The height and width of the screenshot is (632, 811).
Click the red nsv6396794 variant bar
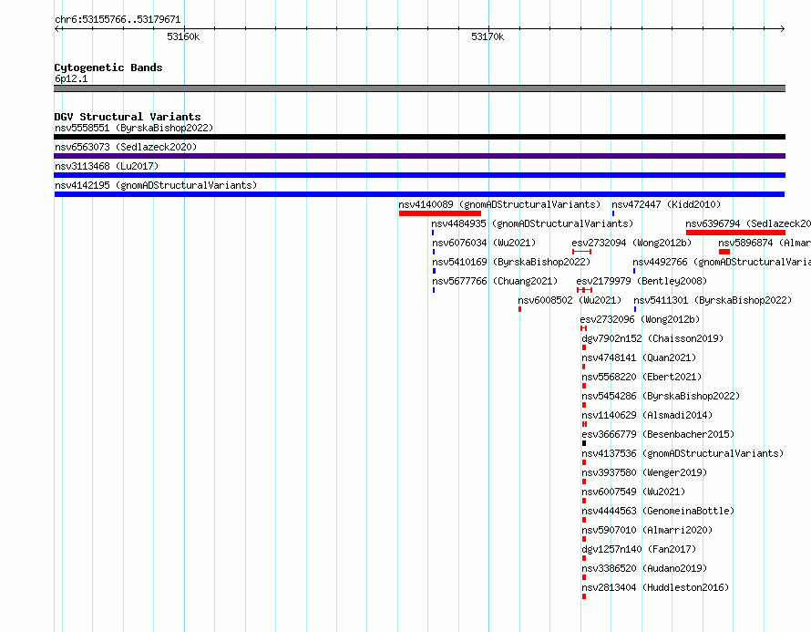tap(735, 233)
